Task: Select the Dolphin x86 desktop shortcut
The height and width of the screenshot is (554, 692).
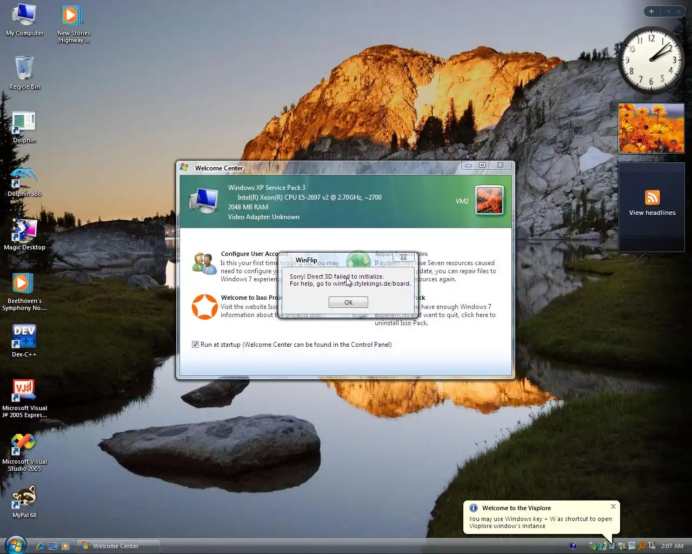Action: point(24,181)
